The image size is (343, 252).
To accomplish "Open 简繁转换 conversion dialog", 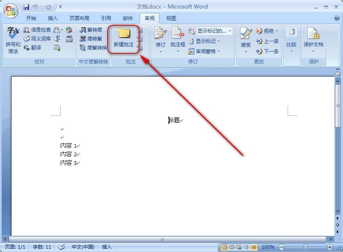I will click(x=93, y=48).
